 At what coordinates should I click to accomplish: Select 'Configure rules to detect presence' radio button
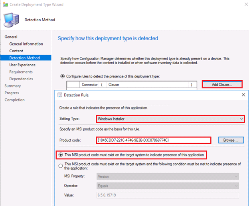pos(62,76)
